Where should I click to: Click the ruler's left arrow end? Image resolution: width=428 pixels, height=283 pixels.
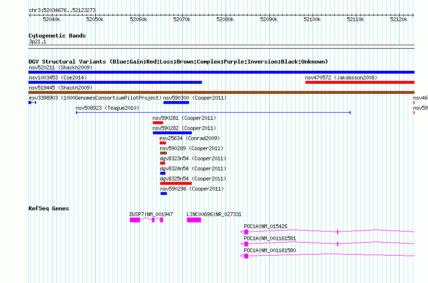(x=30, y=15)
